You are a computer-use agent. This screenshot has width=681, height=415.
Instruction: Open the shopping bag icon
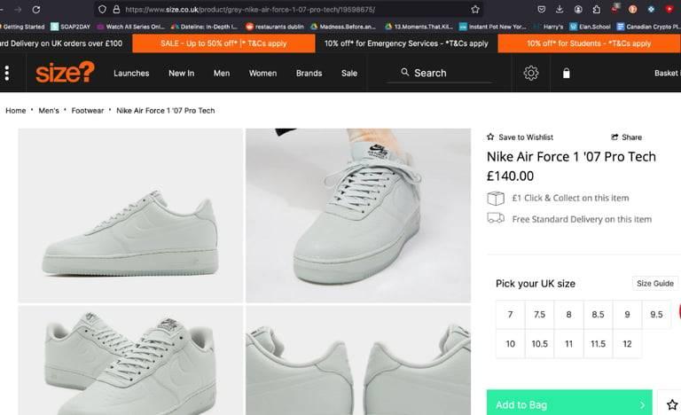coord(566,73)
